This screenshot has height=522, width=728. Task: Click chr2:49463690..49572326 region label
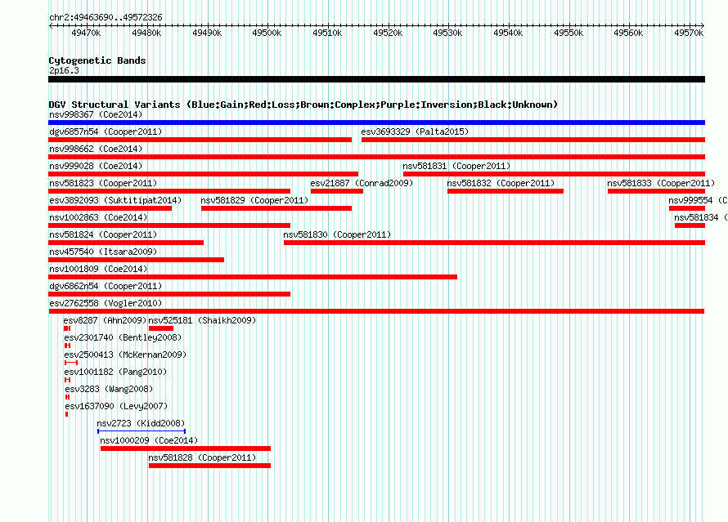coord(106,17)
